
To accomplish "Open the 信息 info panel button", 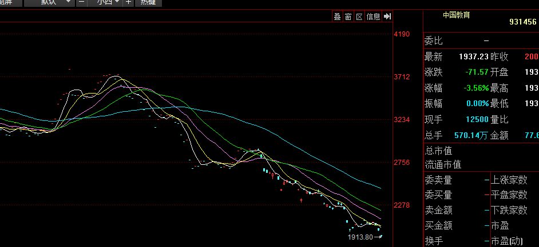I will (x=373, y=17).
